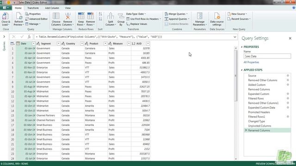The width and height of the screenshot is (296, 166).
Task: Click the fx function icon
Action: tap(29, 37)
